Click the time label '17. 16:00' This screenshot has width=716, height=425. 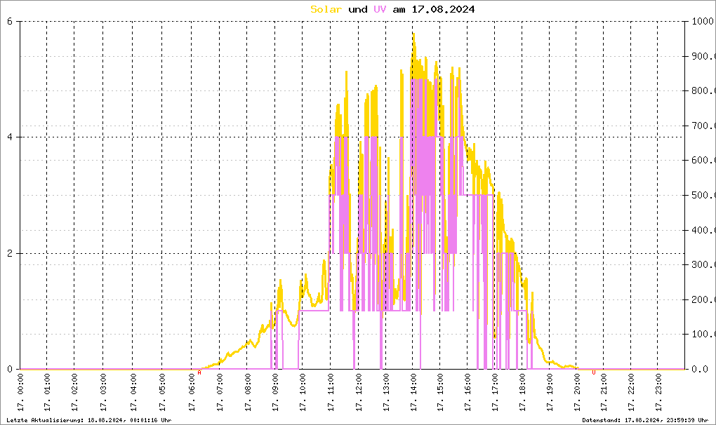468,392
